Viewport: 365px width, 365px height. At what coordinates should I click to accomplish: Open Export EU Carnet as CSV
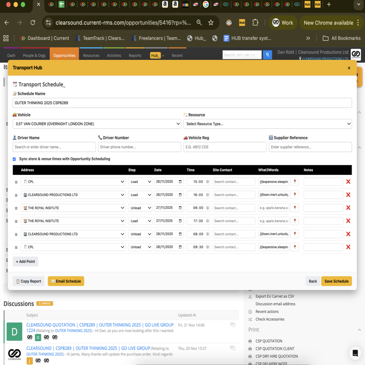(x=275, y=296)
